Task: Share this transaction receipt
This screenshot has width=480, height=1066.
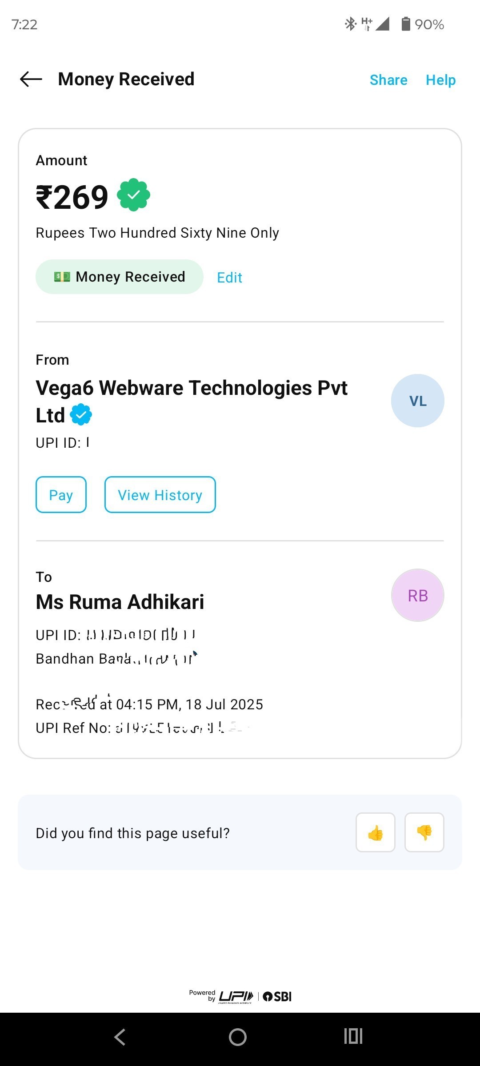Action: 388,80
